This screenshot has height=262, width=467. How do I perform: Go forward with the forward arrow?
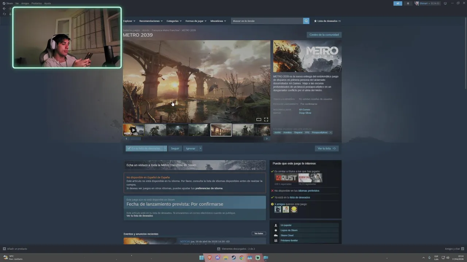10,8
